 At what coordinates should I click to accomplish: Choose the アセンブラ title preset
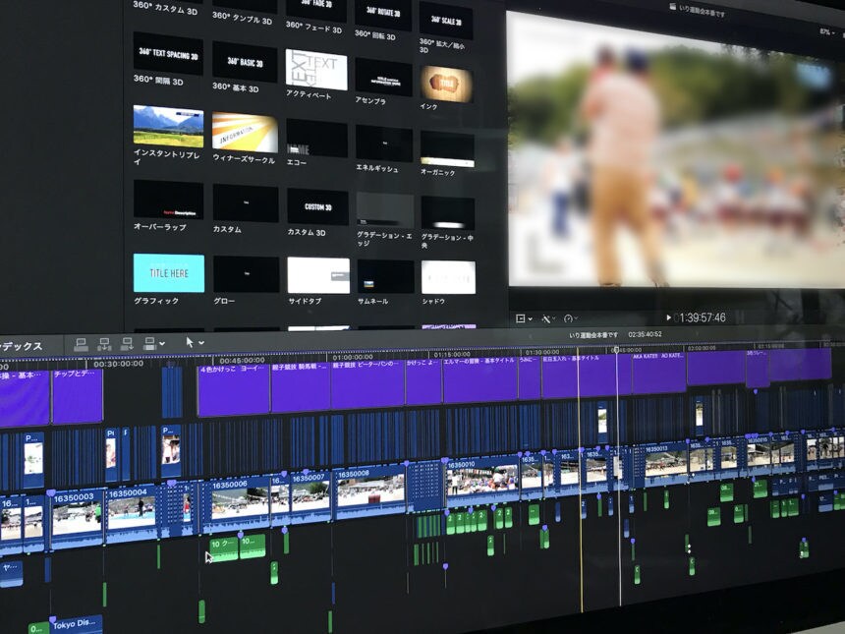tap(384, 77)
